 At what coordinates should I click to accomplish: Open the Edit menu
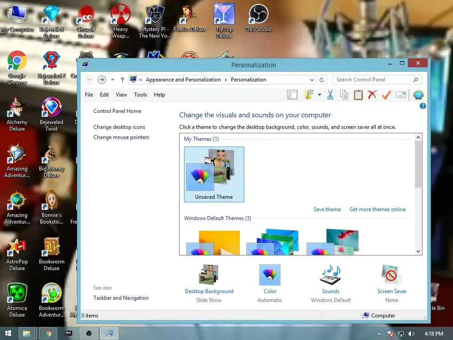coord(104,95)
